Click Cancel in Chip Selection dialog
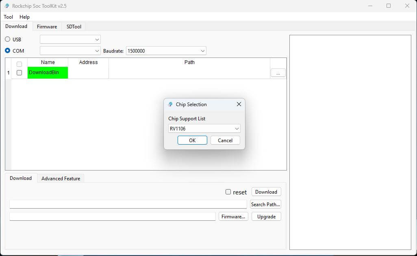This screenshot has width=417, height=256. [225, 140]
